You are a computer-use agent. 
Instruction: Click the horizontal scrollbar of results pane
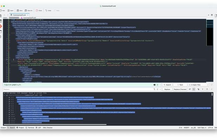point(55,125)
